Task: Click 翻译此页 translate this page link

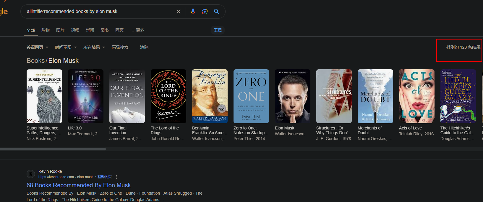Action: pos(104,177)
